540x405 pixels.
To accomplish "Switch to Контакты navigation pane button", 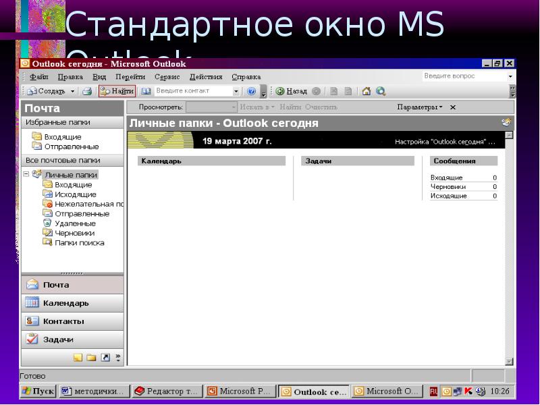I will coord(72,322).
